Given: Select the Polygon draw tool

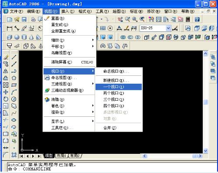Looking at the screenshot, I should [x=14, y=78].
